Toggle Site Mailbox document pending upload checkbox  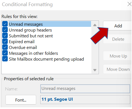pyautogui.click(x=5, y=59)
